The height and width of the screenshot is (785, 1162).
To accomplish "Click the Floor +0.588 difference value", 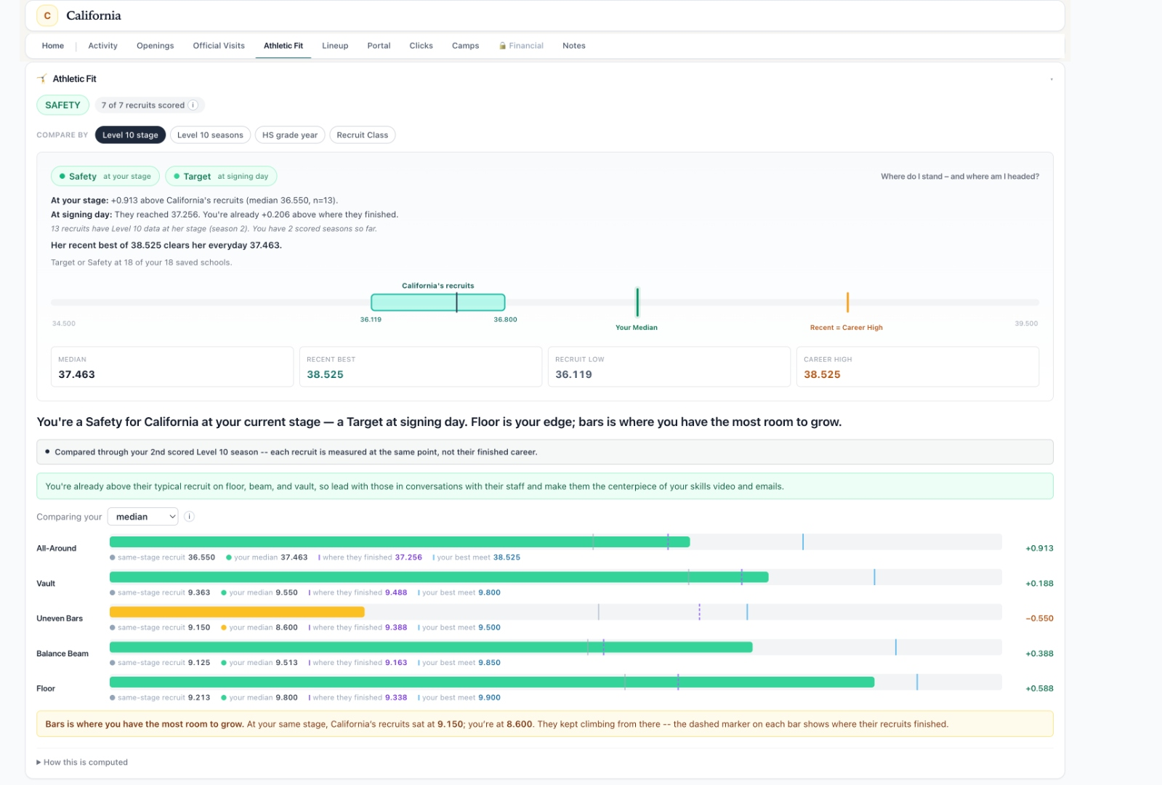I will pos(1039,688).
